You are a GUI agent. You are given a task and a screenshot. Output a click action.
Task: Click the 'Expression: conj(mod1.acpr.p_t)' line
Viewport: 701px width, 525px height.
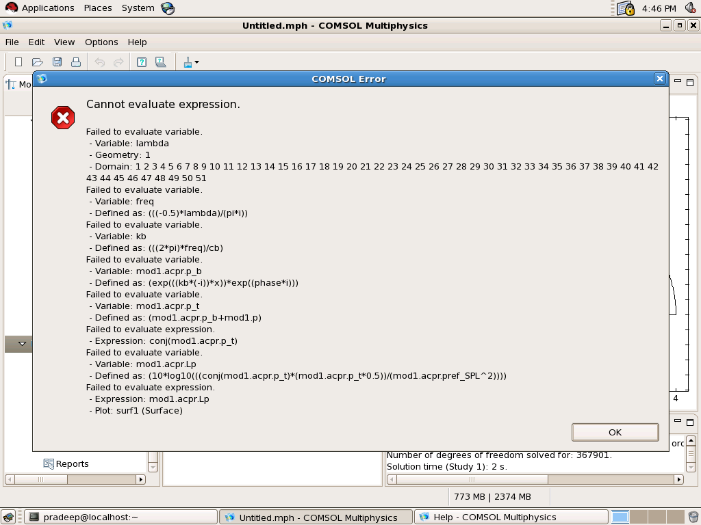(163, 340)
